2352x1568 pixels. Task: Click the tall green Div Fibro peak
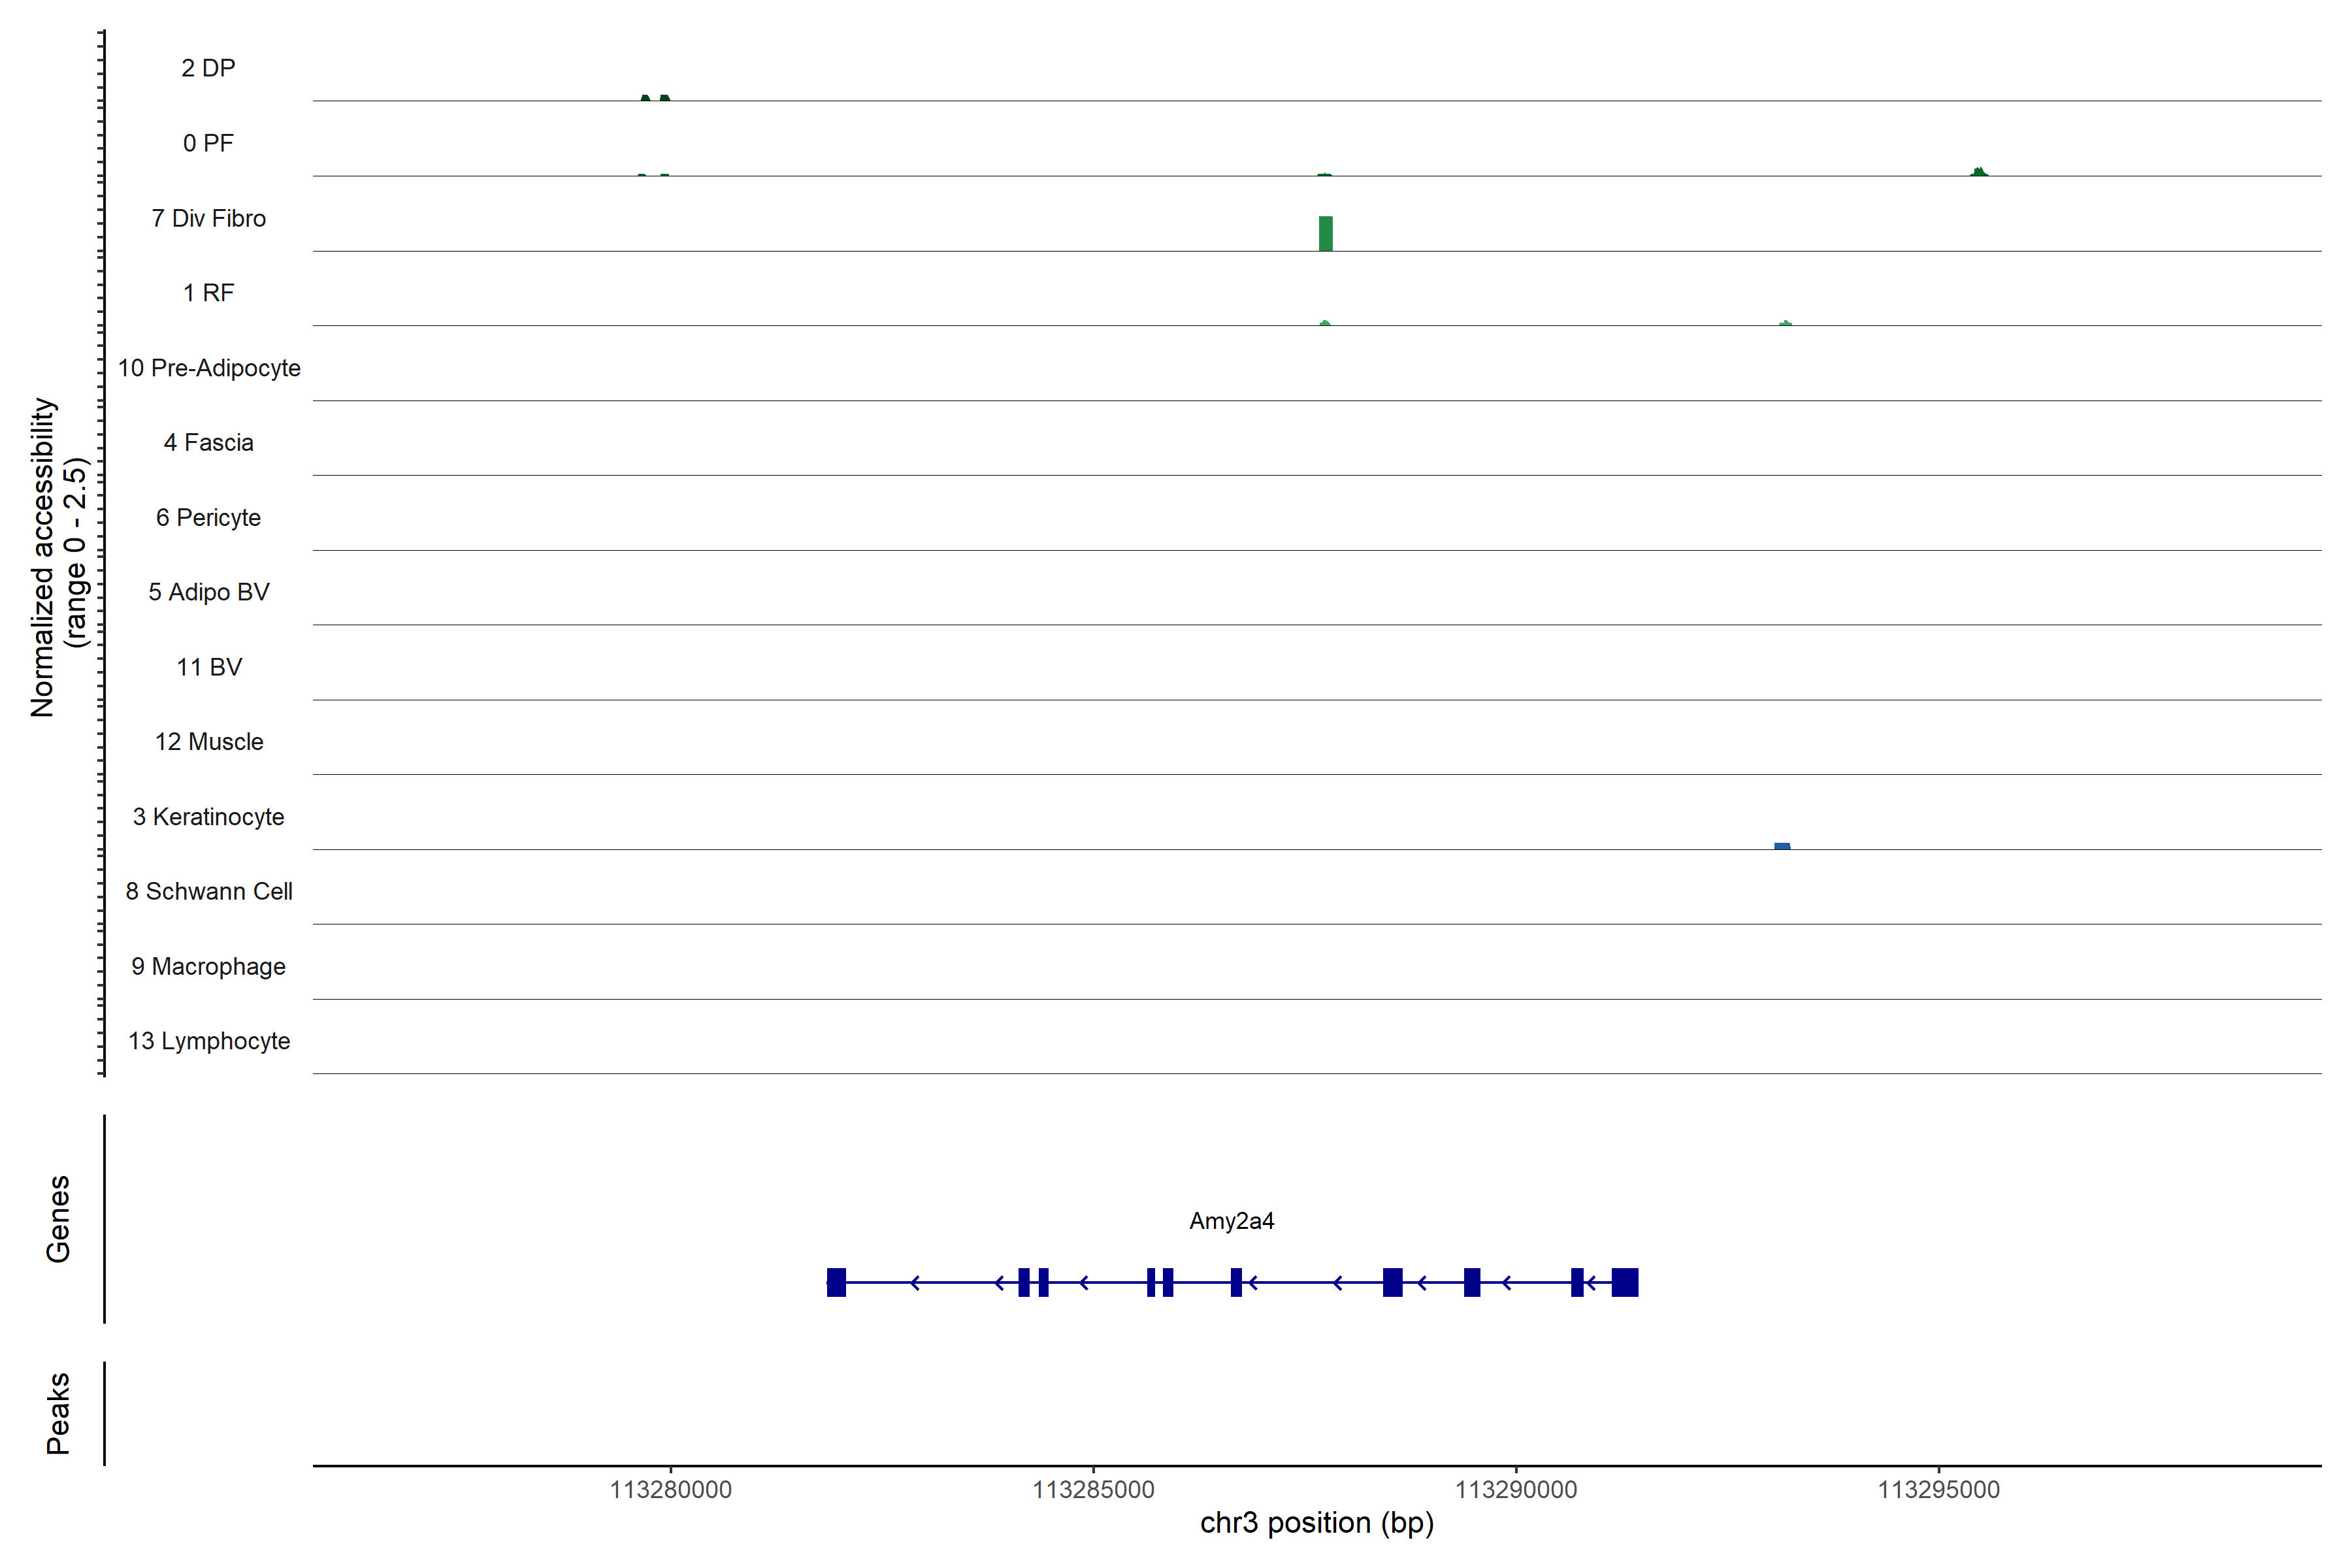1325,233
